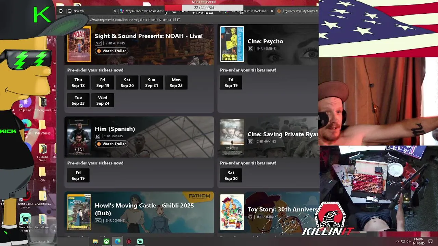Open the taskbar clock and date
This screenshot has height=246, width=438.
(x=419, y=242)
